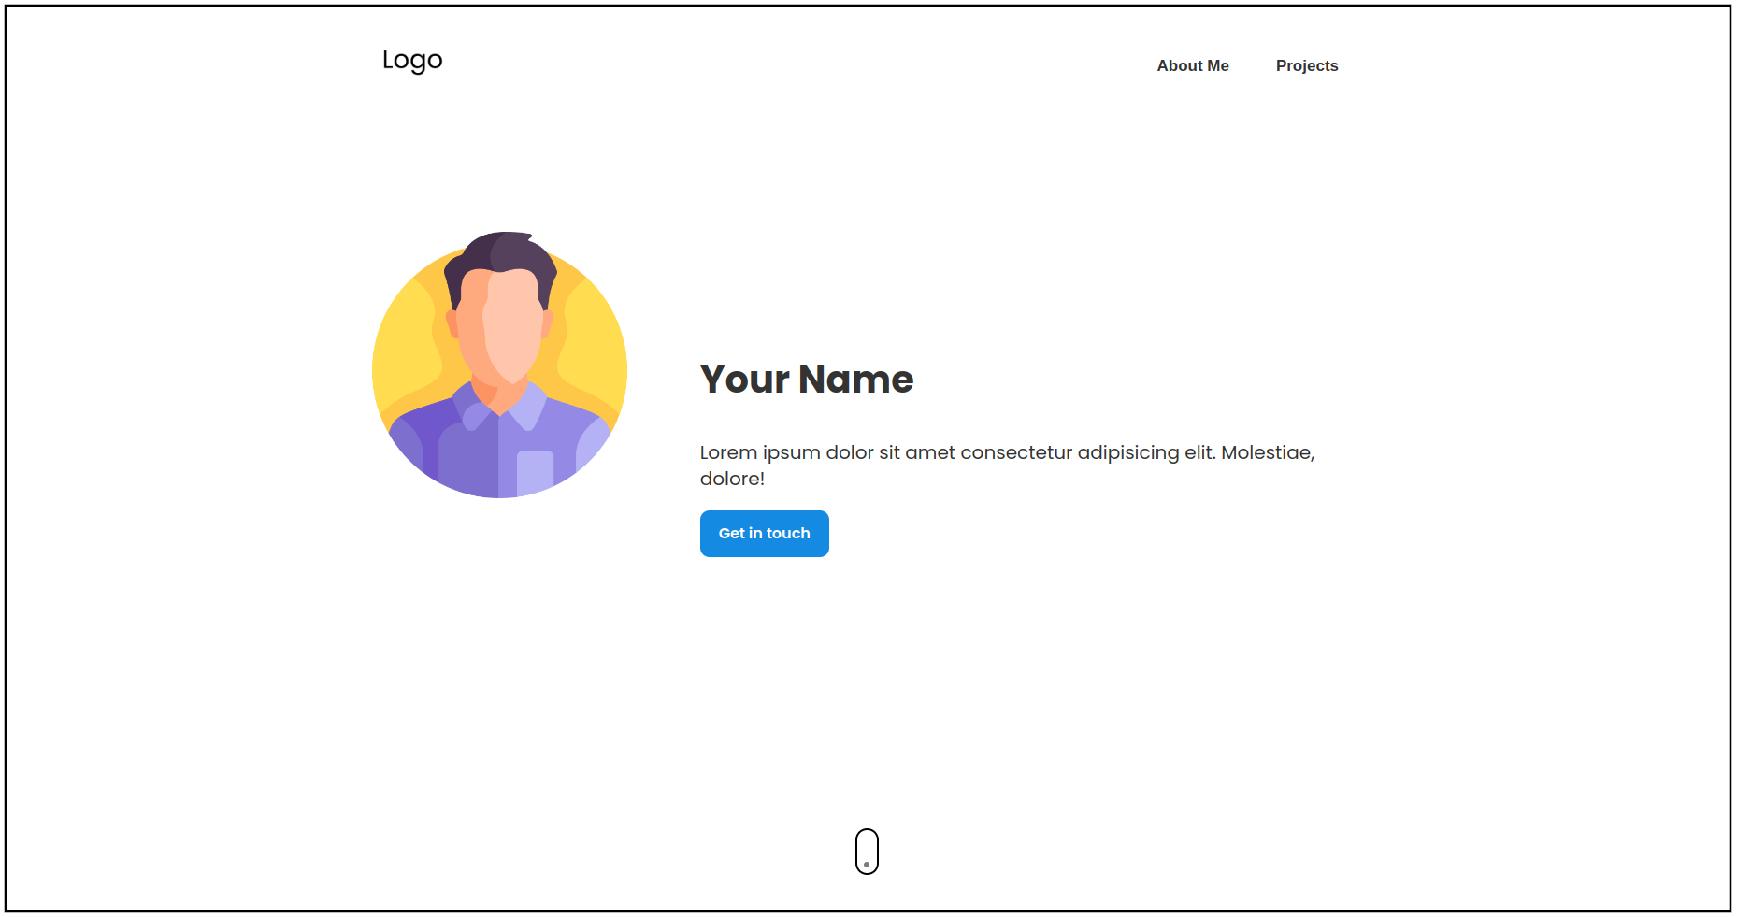Click the small dot inside the scroll indicator
The image size is (1737, 917).
point(867,865)
